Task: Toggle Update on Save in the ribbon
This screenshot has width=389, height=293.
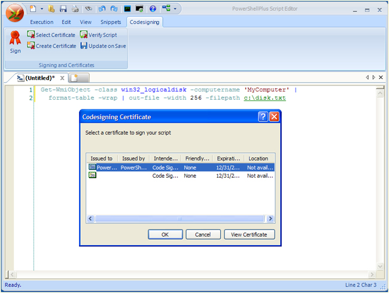Action: (x=103, y=46)
